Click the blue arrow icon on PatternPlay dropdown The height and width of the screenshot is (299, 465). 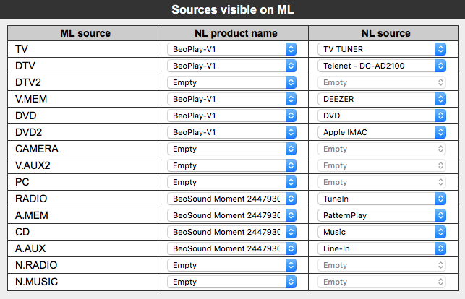(x=440, y=215)
